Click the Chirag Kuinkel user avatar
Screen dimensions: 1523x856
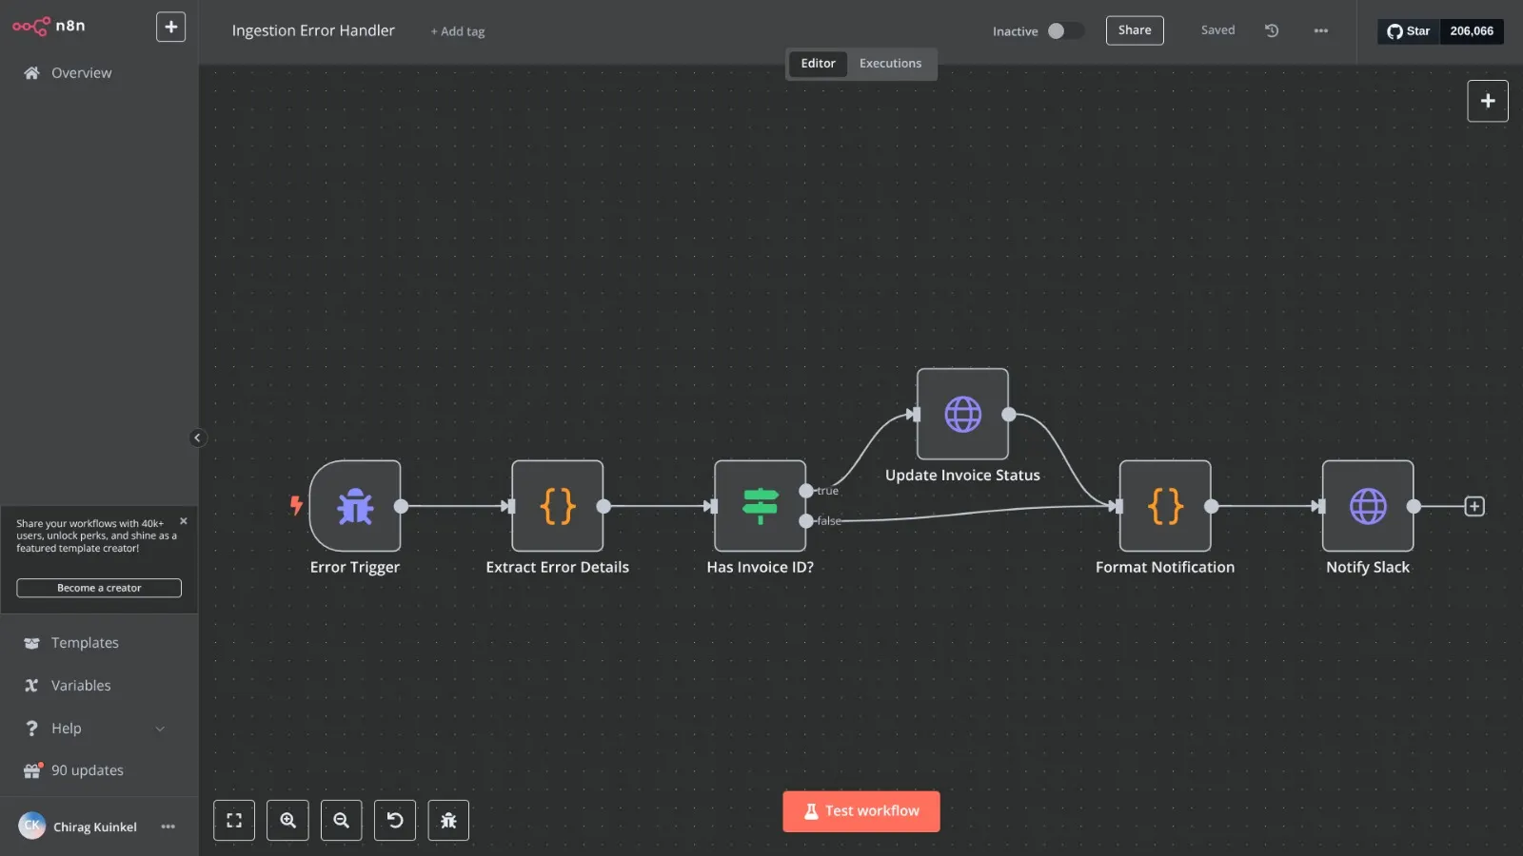[32, 826]
